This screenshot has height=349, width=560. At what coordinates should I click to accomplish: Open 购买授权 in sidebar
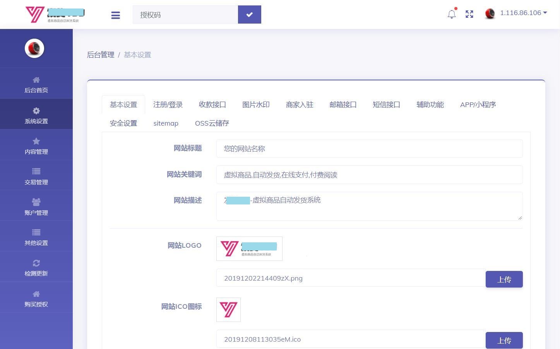tap(36, 298)
